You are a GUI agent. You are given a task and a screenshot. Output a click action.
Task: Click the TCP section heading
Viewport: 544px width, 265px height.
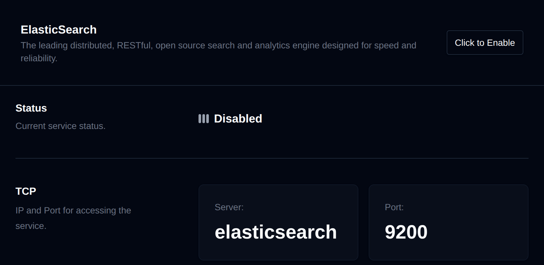pos(26,191)
